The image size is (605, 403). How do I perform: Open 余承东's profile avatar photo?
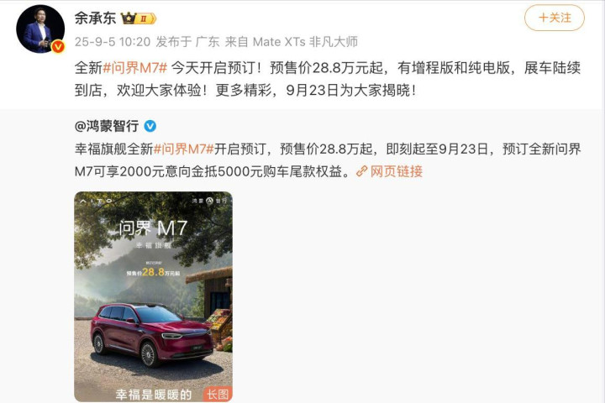(40, 29)
